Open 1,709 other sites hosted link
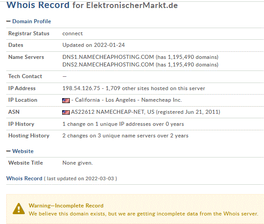The image size is (264, 224). tap(155, 88)
